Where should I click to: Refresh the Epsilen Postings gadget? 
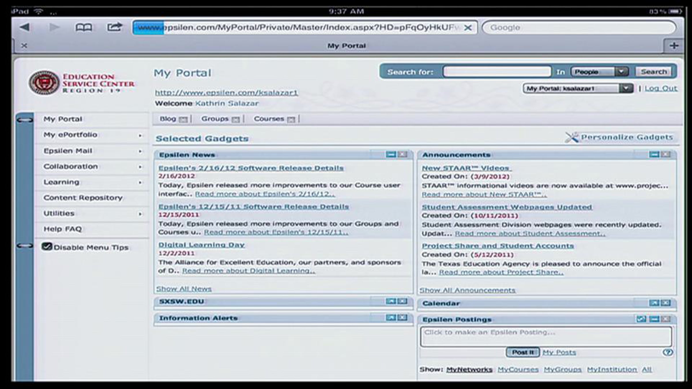(641, 319)
